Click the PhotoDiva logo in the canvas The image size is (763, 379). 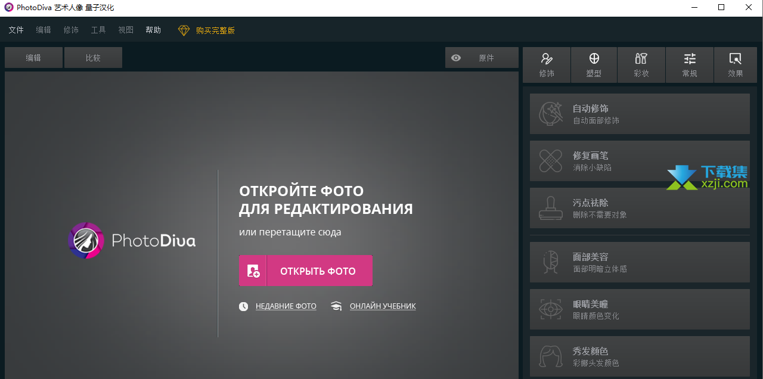coord(132,240)
